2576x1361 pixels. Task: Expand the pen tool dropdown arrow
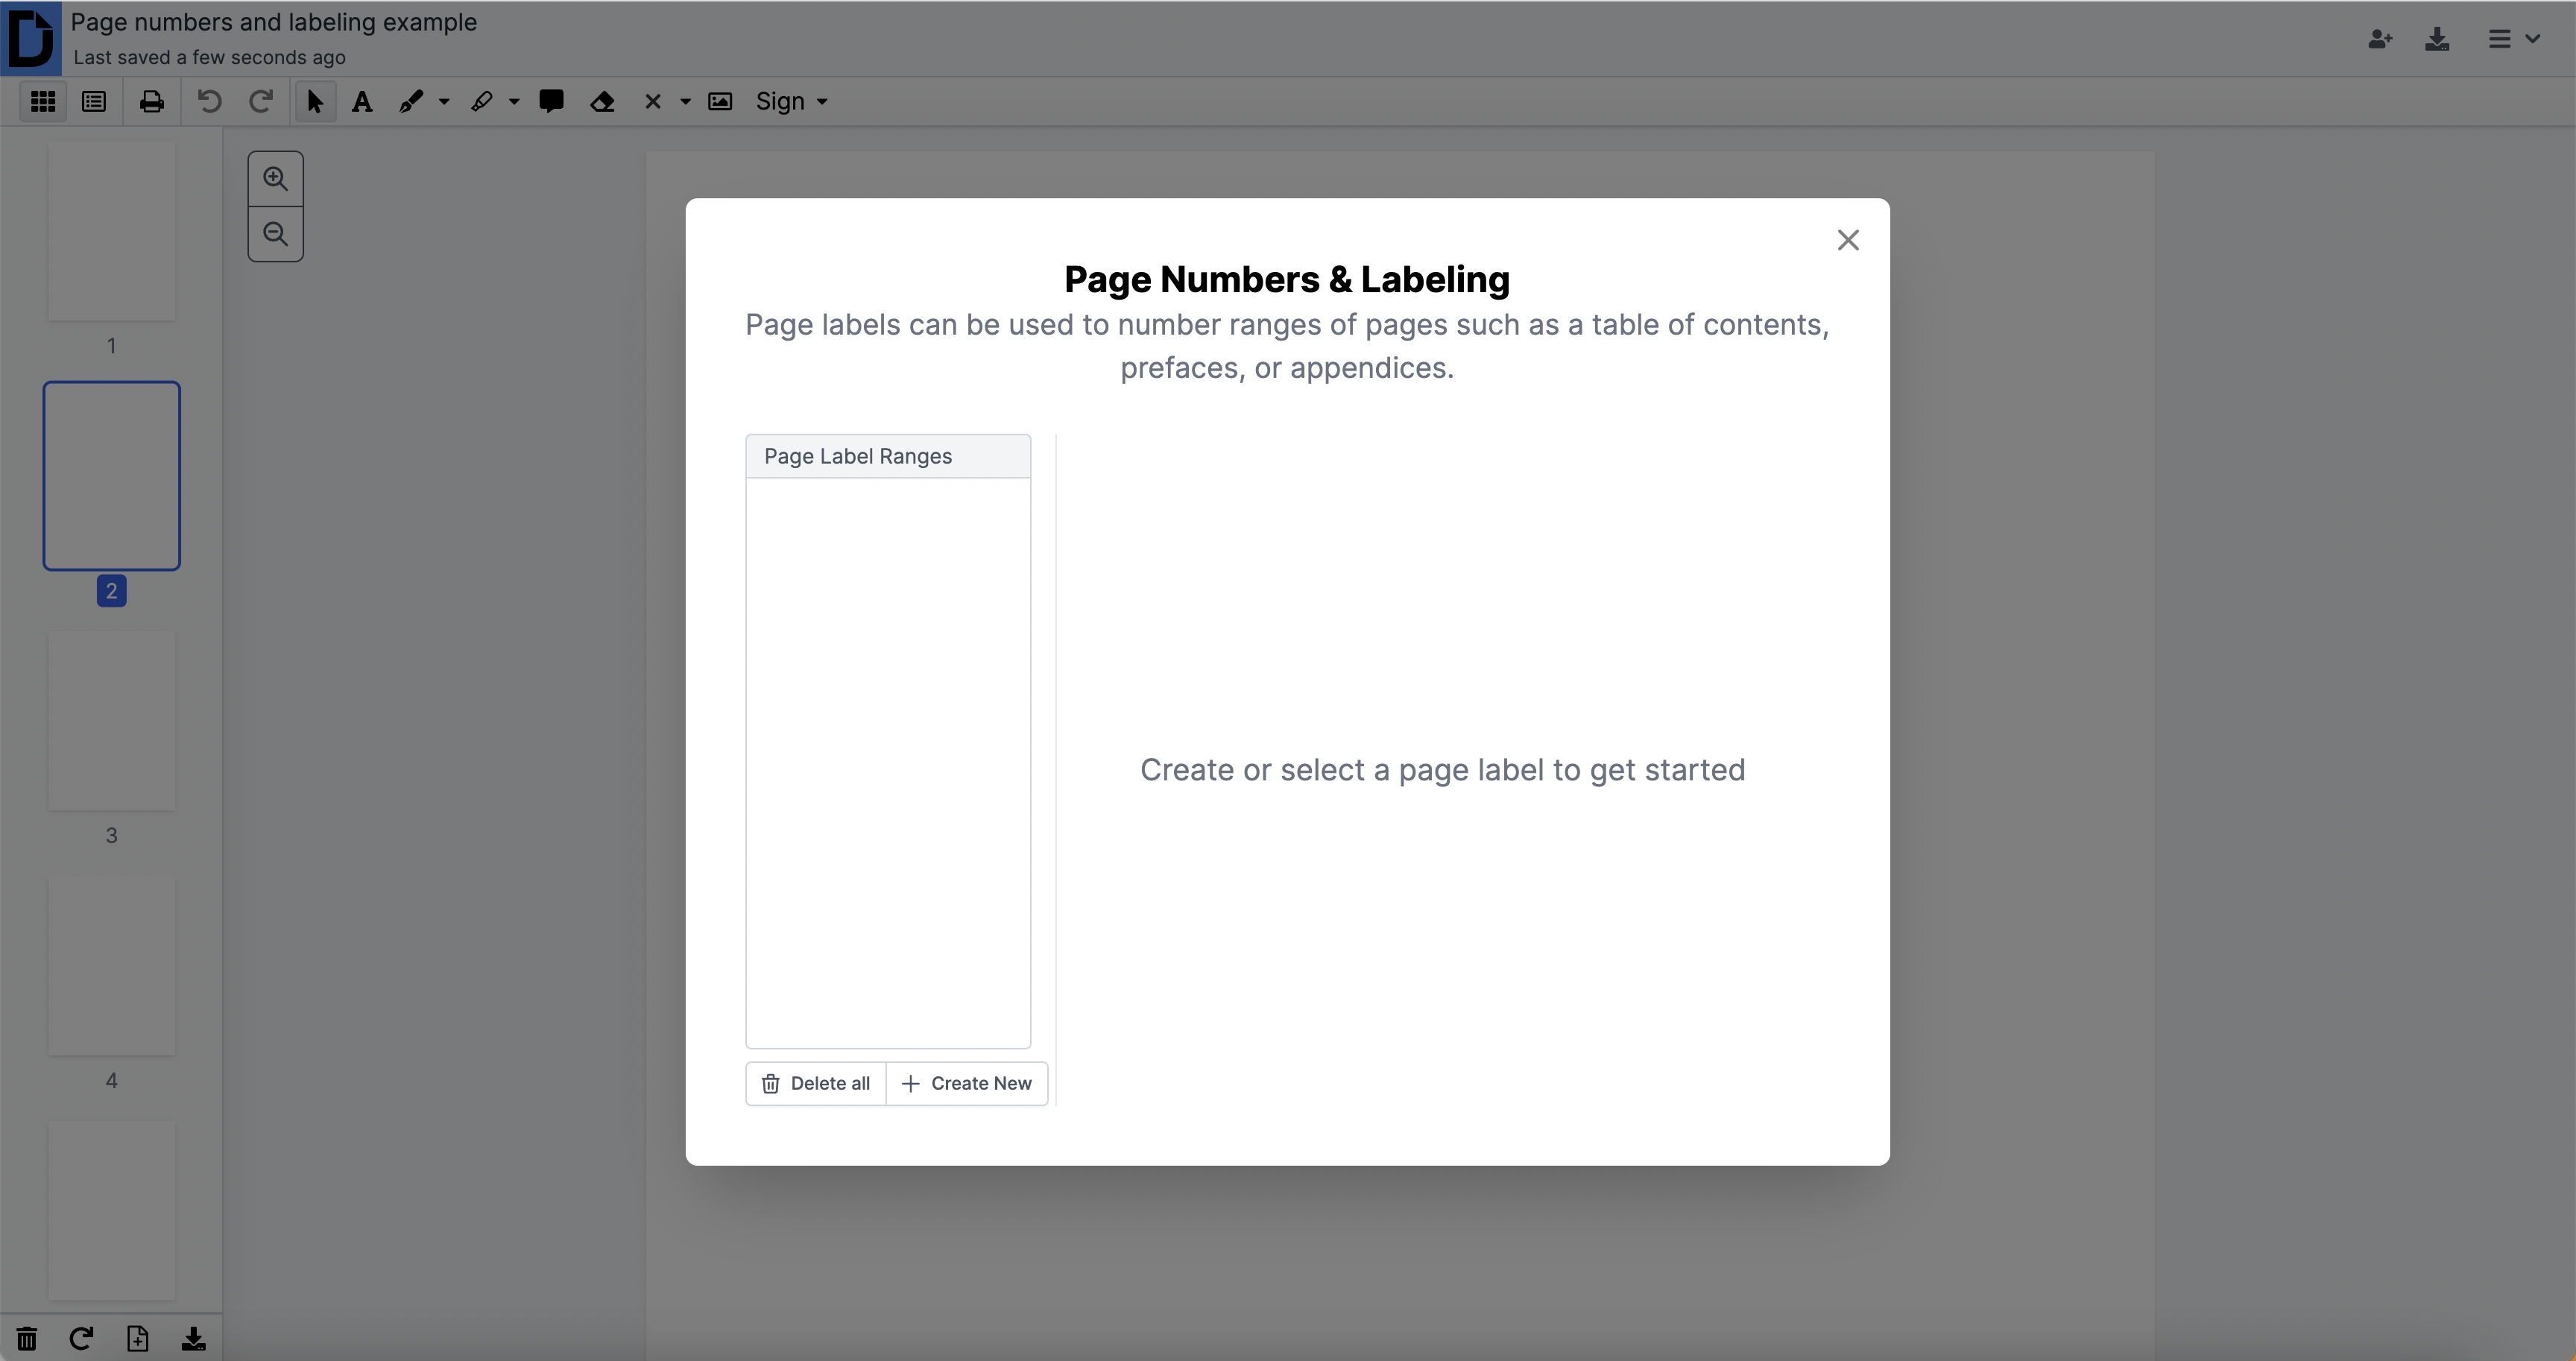[x=444, y=102]
